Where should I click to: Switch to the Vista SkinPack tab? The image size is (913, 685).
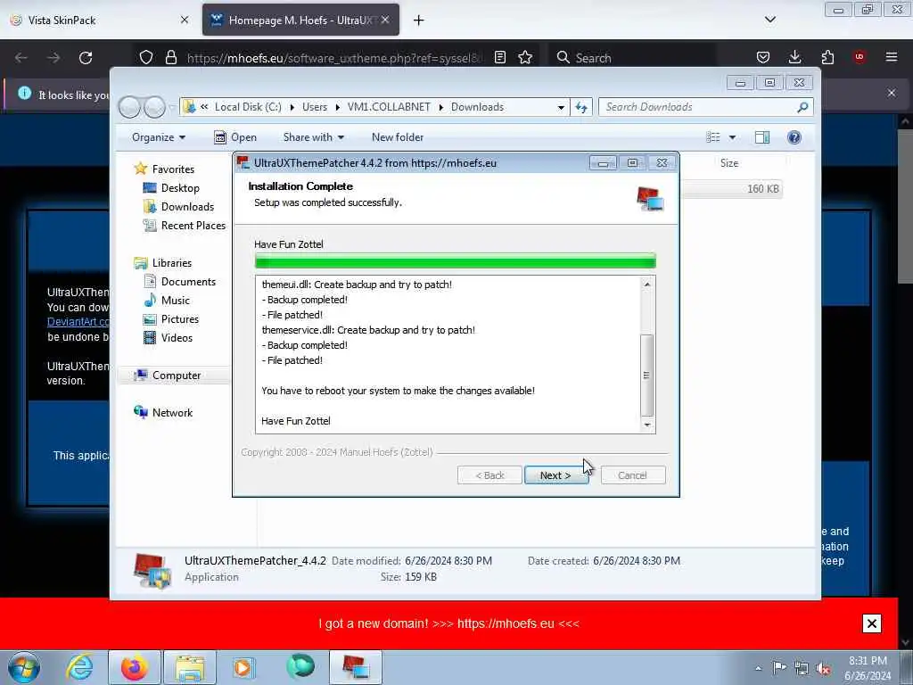[101, 21]
